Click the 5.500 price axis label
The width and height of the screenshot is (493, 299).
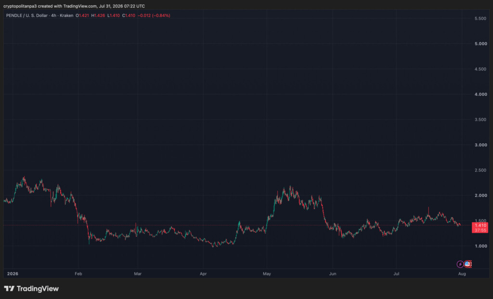point(480,19)
